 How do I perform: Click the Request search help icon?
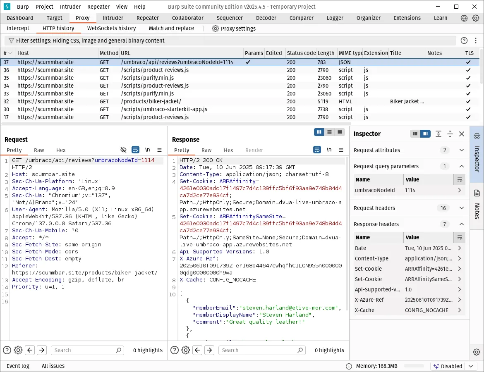click(x=7, y=350)
